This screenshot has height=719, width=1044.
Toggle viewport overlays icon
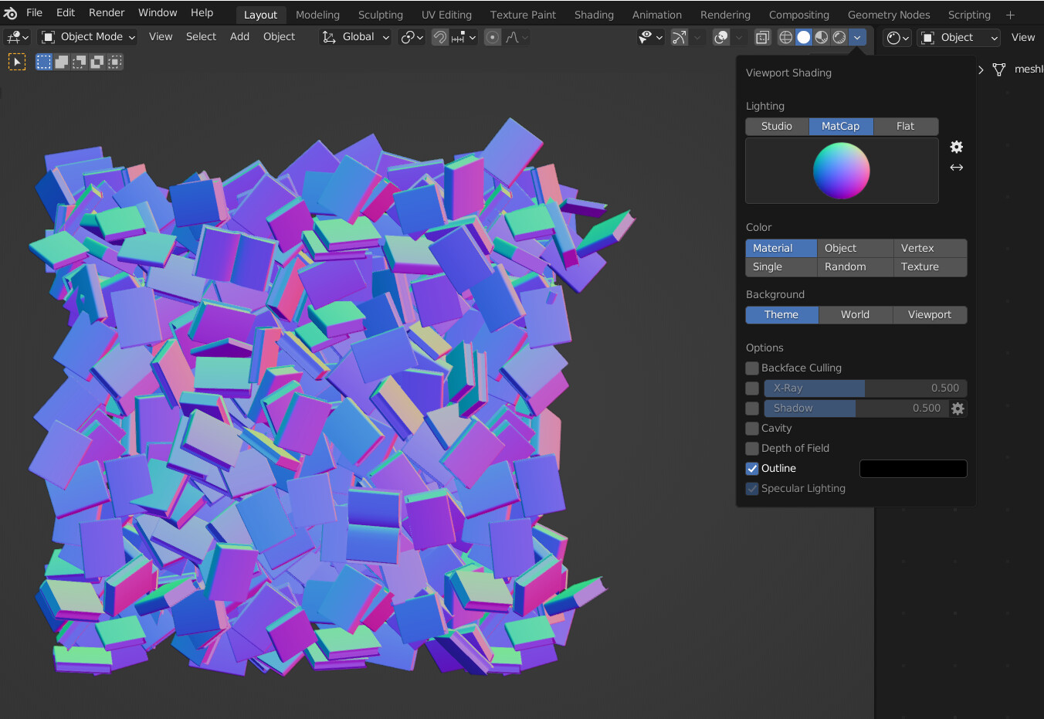pos(720,37)
